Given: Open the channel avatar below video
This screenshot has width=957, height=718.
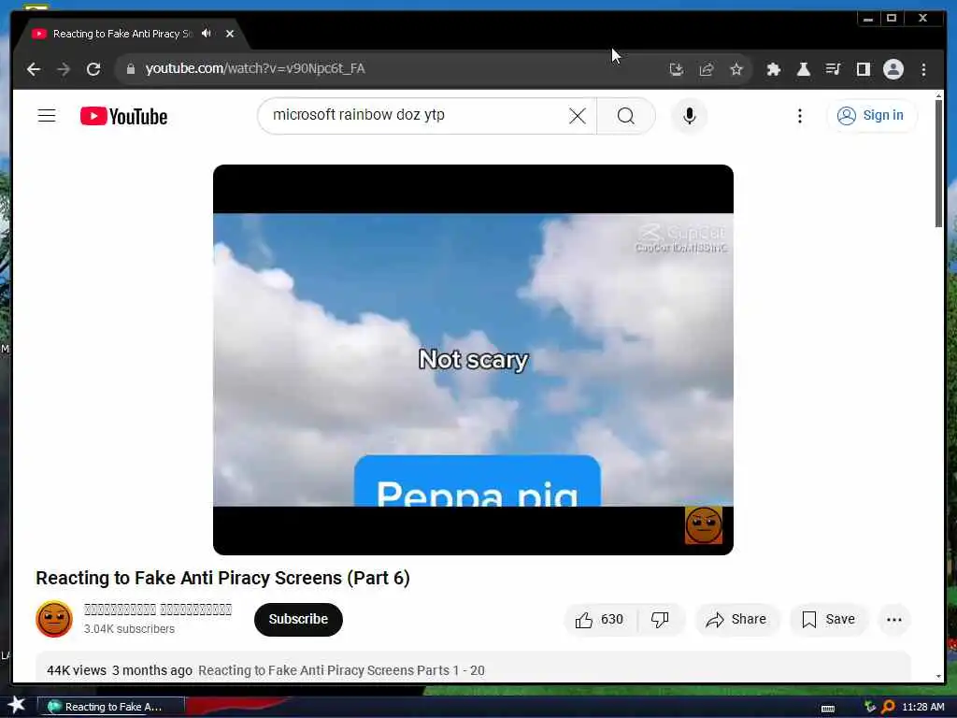Looking at the screenshot, I should coord(53,619).
